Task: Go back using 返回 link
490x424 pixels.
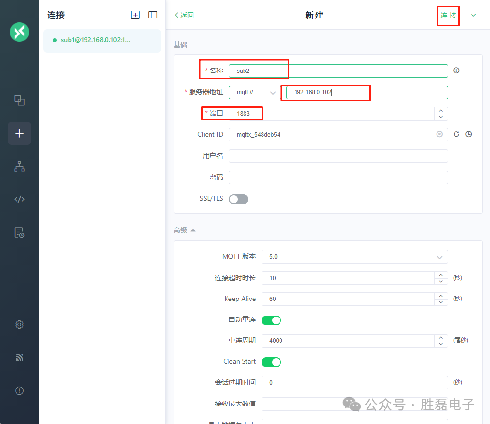Action: [x=184, y=15]
